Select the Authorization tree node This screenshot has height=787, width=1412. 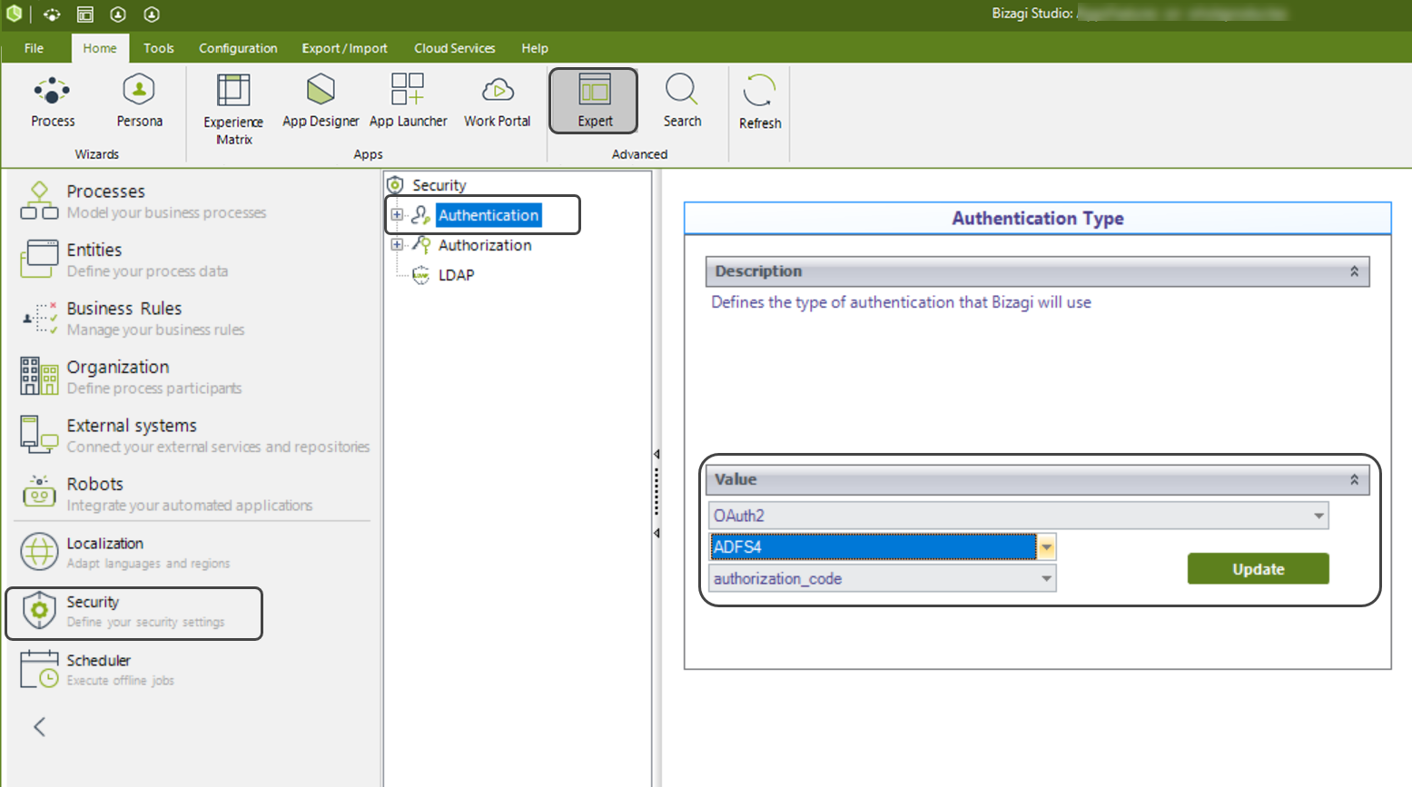click(x=485, y=245)
